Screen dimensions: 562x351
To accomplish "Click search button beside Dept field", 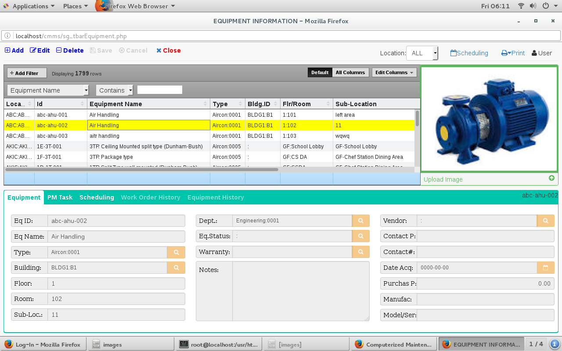I will pyautogui.click(x=360, y=221).
